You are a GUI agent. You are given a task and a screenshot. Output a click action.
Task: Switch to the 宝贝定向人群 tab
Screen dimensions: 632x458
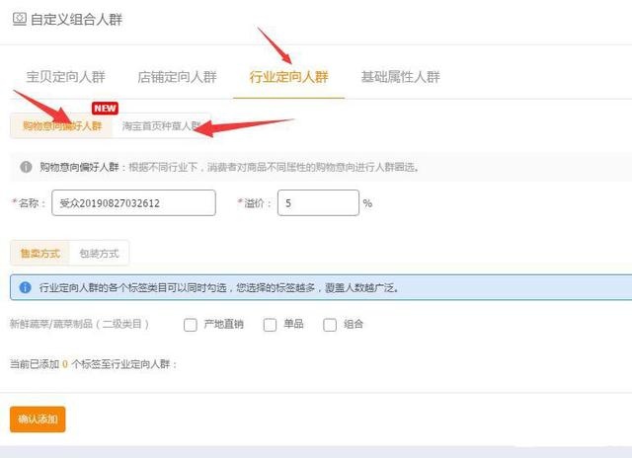(66, 77)
